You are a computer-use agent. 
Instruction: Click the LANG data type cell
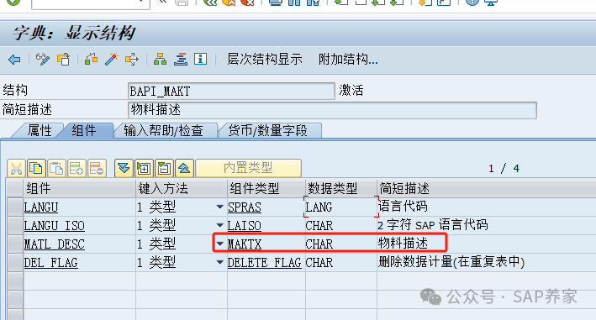[x=341, y=207]
